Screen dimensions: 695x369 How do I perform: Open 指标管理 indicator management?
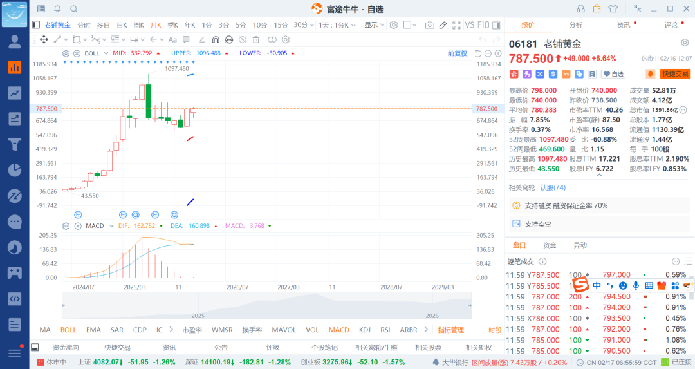click(x=450, y=330)
